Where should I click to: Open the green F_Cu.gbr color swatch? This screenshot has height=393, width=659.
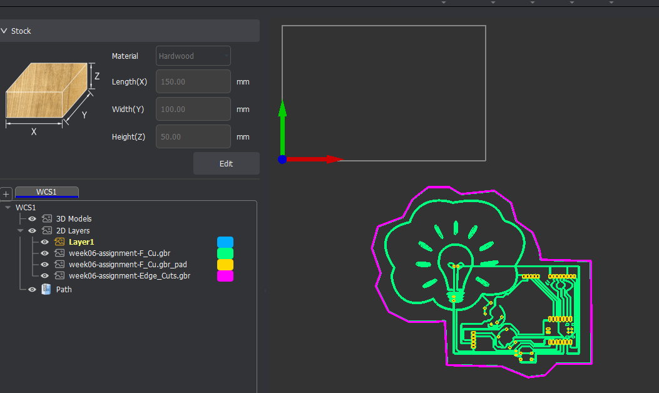point(225,253)
